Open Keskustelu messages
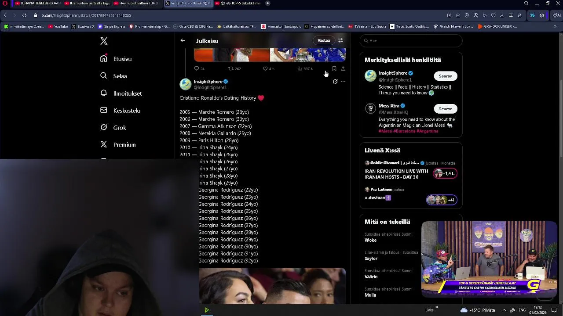Screen dimensions: 563x316 coord(120,111)
